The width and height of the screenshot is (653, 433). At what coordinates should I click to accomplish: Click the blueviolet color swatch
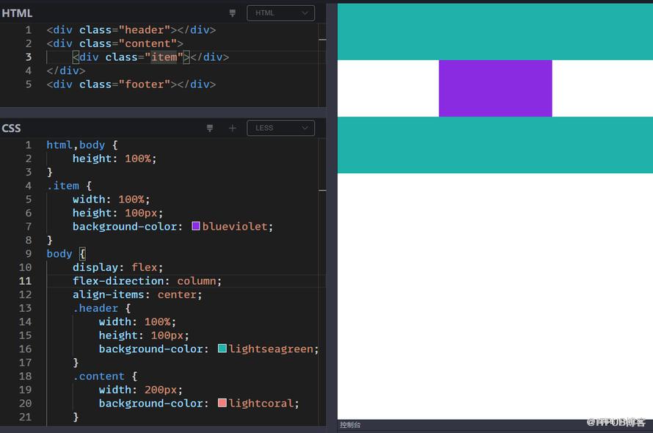click(x=196, y=226)
